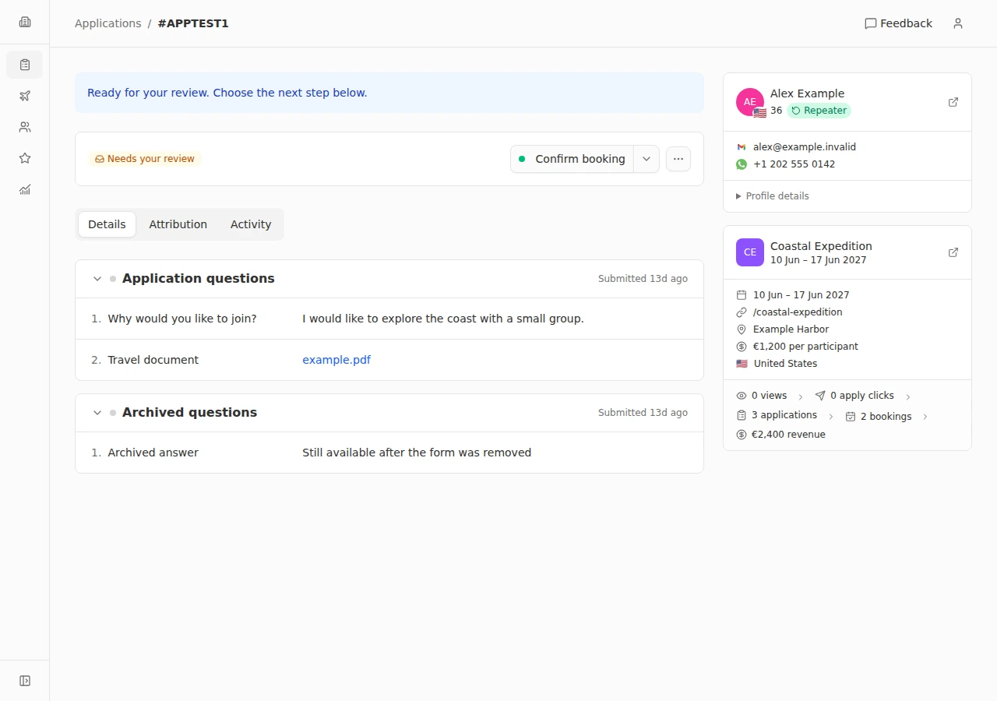Screen dimensions: 997x701
Task: Go to Applications breadcrumb
Action: 107,23
